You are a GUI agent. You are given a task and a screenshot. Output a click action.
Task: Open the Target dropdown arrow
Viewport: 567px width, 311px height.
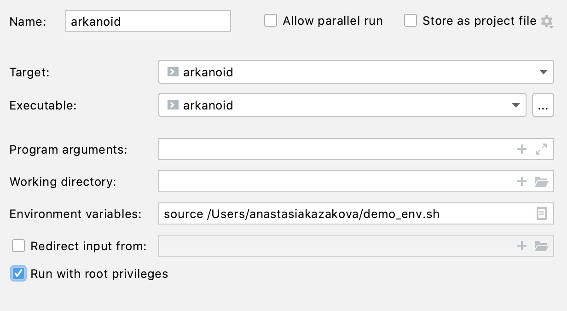point(543,72)
